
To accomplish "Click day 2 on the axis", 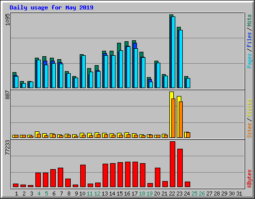I will click(24, 194).
